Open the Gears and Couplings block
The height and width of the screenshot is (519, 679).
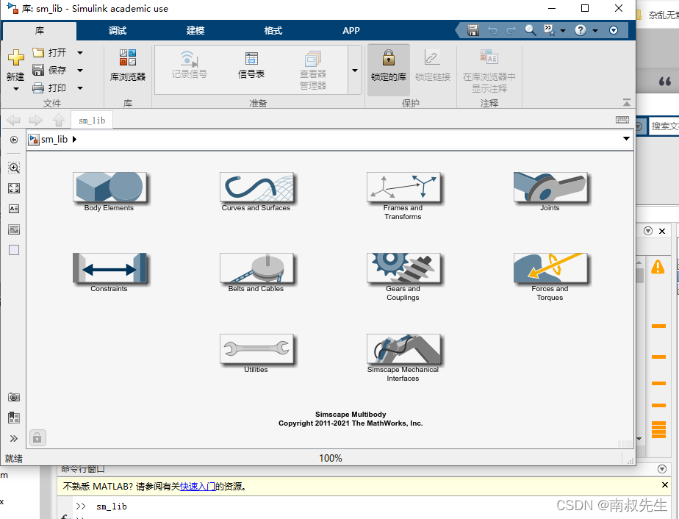click(x=403, y=268)
